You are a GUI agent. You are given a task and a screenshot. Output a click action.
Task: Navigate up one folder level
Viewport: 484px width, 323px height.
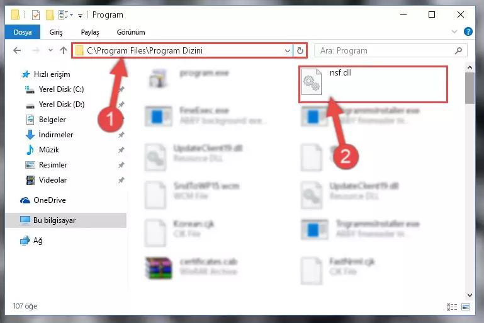click(64, 50)
